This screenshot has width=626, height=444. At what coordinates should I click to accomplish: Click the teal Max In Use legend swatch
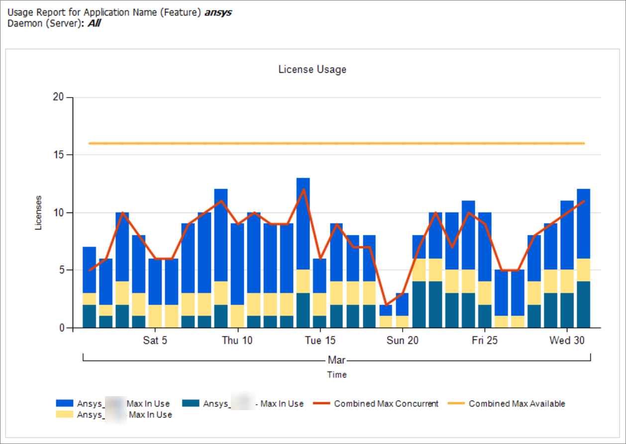pos(191,404)
